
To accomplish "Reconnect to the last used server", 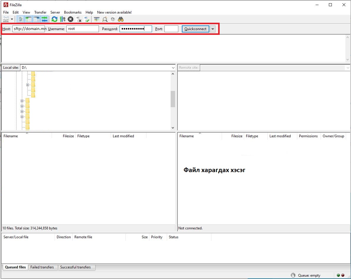I will tap(86, 19).
